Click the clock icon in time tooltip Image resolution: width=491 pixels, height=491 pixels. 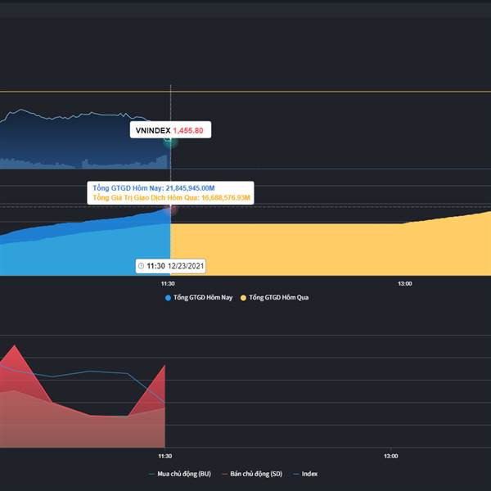(142, 266)
